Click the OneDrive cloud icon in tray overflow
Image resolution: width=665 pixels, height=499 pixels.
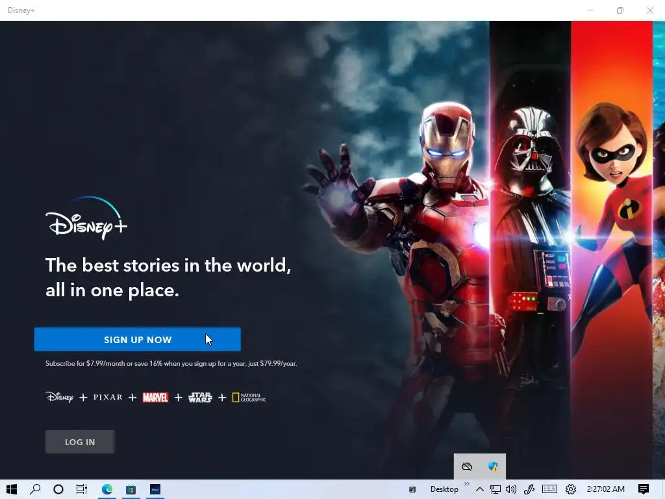point(467,467)
